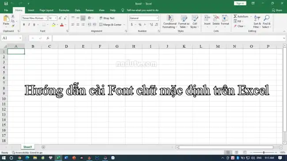Open Cell Styles

[x=195, y=22]
